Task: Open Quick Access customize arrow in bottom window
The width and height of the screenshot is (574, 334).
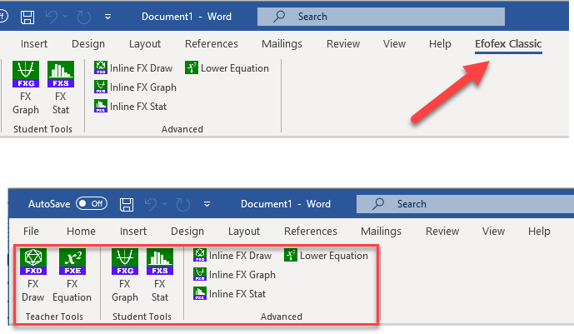Action: [x=207, y=204]
